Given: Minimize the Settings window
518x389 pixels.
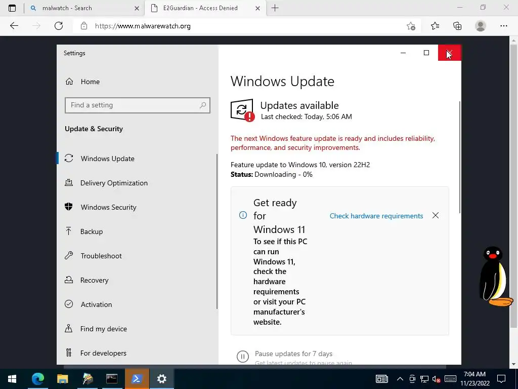Looking at the screenshot, I should 403,53.
